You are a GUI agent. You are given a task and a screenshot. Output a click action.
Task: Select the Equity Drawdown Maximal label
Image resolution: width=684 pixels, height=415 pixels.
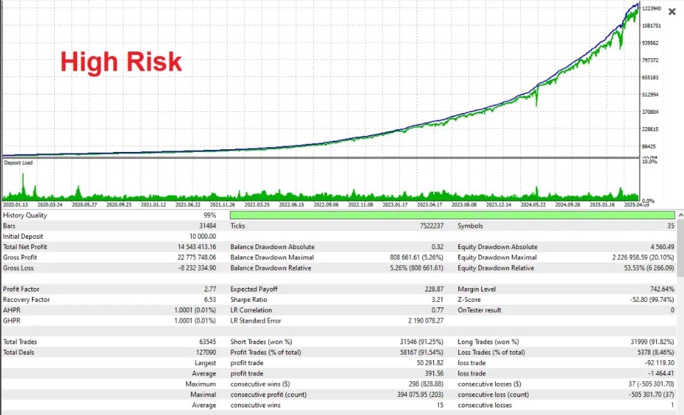coord(497,257)
